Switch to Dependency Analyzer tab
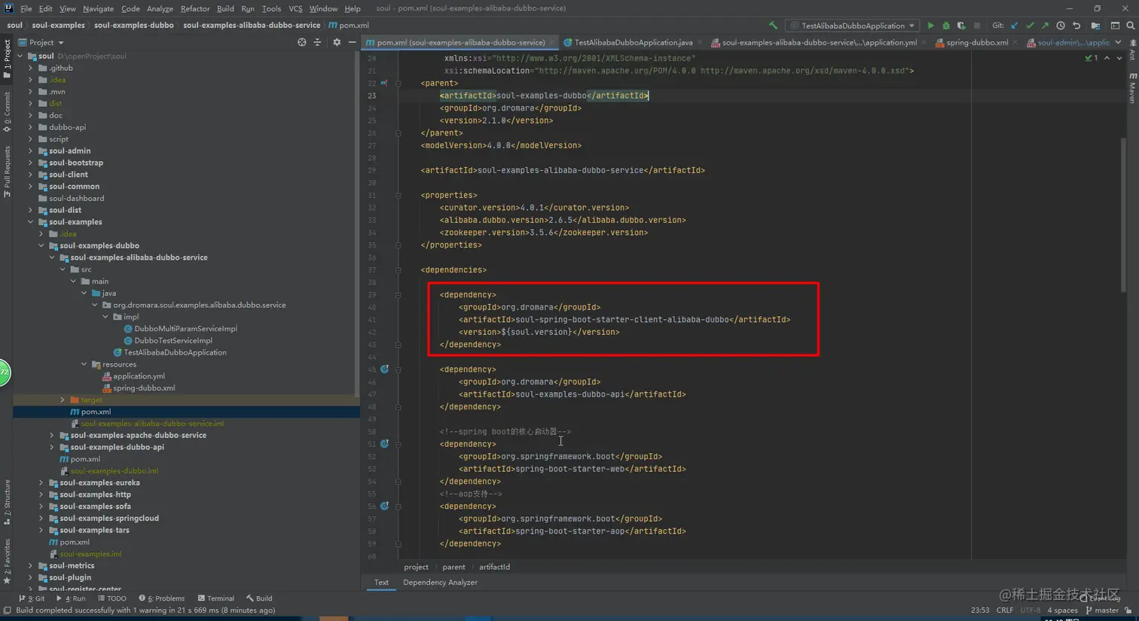Screen dimensions: 1139x621 coord(440,583)
